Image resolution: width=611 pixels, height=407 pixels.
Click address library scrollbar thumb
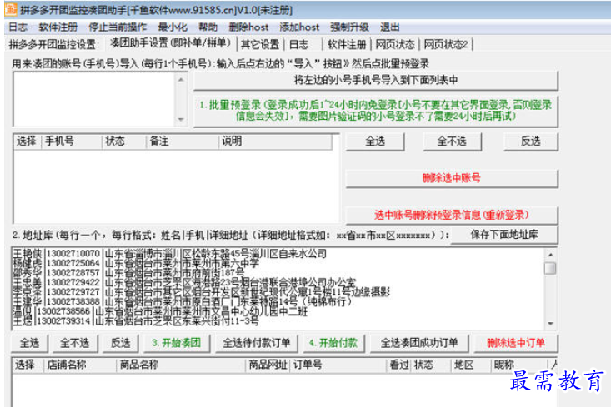tap(550, 268)
